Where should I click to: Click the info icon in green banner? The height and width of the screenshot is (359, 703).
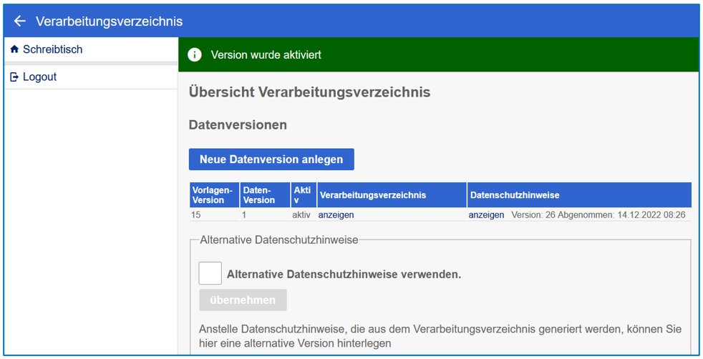tap(194, 55)
